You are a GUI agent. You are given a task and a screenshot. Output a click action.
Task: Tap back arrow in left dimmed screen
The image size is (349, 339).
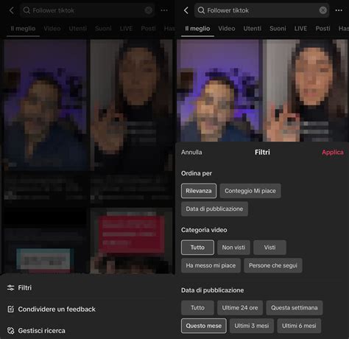click(x=11, y=10)
